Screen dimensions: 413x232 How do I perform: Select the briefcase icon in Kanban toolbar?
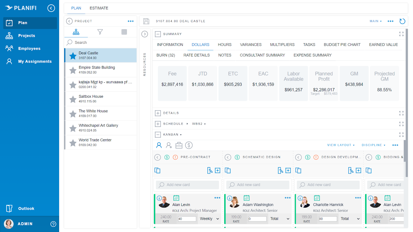coord(179,145)
